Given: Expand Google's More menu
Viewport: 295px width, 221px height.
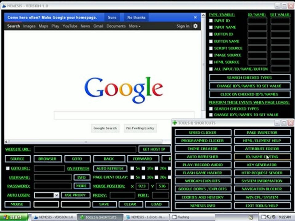Looking at the screenshot, I should click(x=135, y=26).
